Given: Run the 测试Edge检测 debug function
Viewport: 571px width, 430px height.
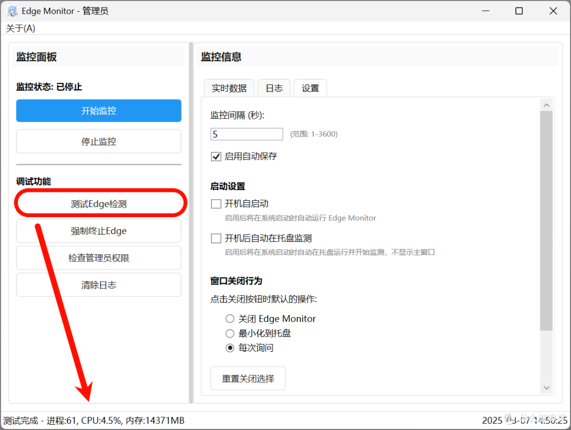Looking at the screenshot, I should [99, 204].
